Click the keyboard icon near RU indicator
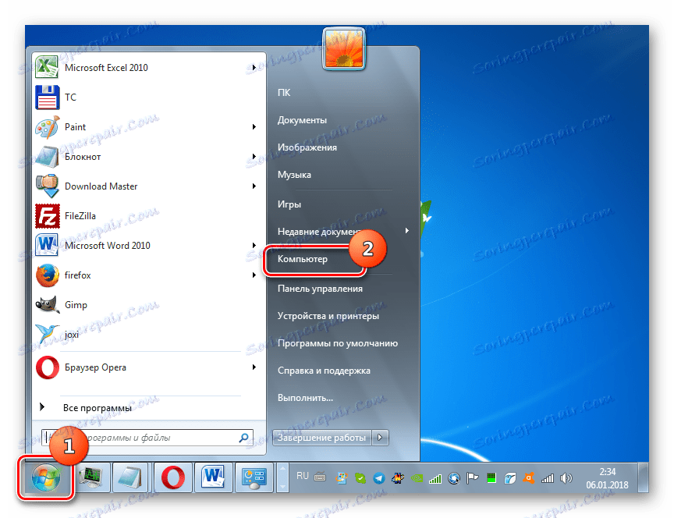Viewport: 674px width, 518px height. [x=320, y=477]
